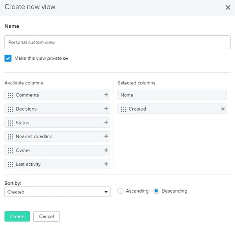Click the grip handle icon beside Owner
Image resolution: width=235 pixels, height=225 pixels.
click(x=11, y=150)
